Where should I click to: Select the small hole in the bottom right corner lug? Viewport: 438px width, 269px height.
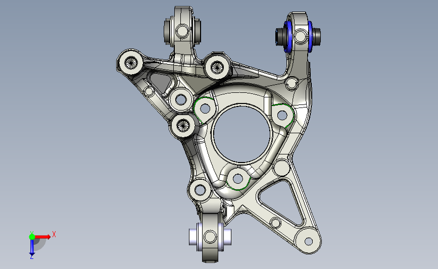[x=308, y=241]
